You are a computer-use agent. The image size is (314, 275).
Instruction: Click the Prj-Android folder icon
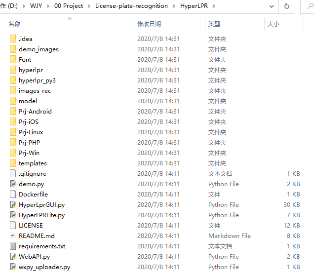tap(13, 112)
